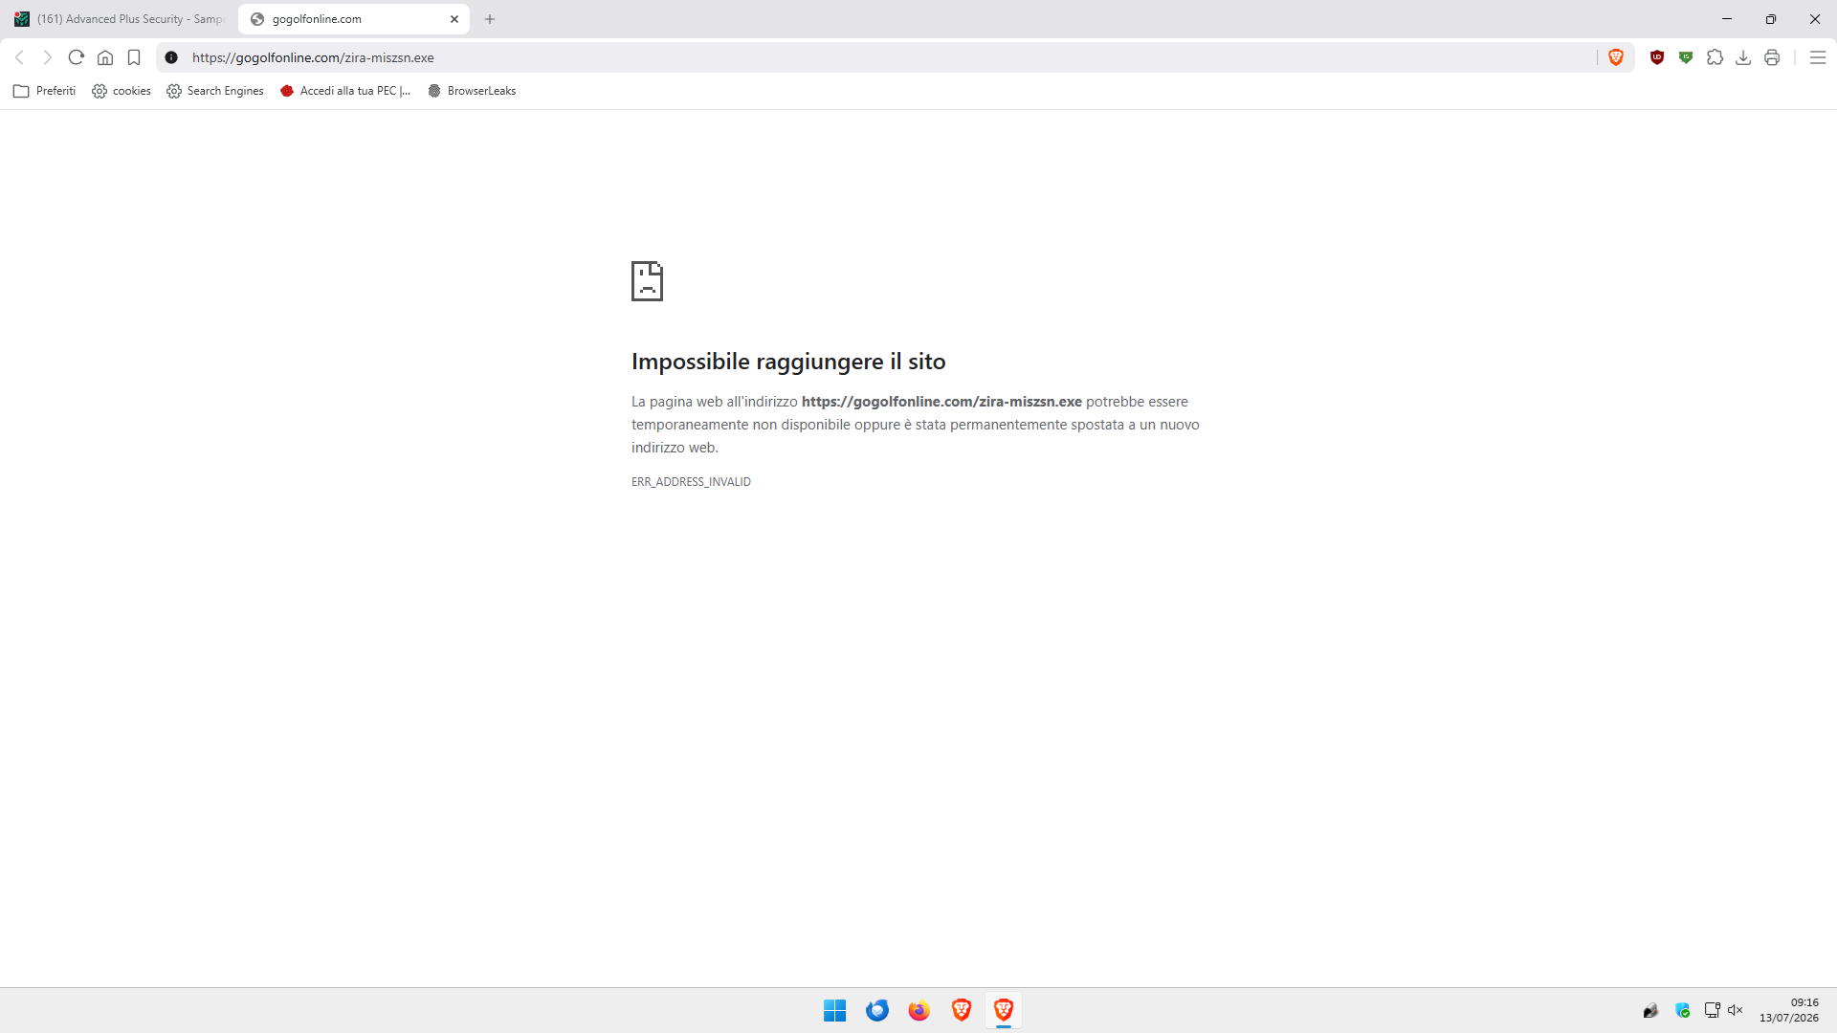1837x1033 pixels.
Task: Click the sad page error icon
Action: tap(647, 281)
